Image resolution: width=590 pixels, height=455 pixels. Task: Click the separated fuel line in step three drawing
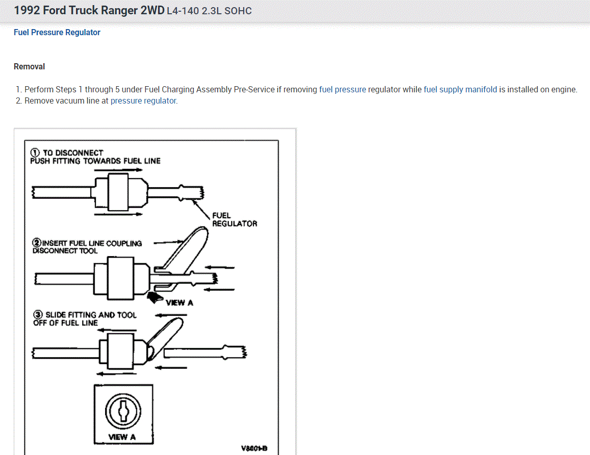tap(205, 352)
